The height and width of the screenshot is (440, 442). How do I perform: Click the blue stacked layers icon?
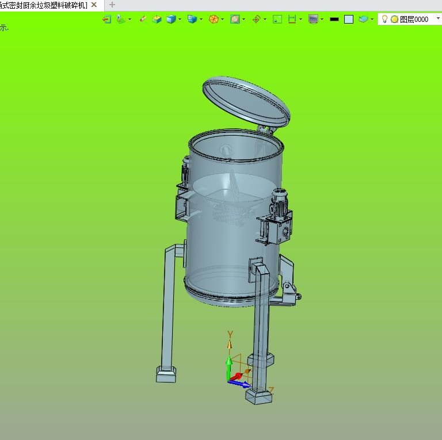point(363,19)
